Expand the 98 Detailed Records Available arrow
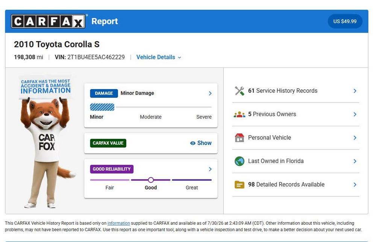Viewport: 385px width, 242px height. point(355,185)
